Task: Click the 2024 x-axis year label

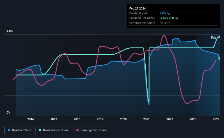Action: click(216, 119)
